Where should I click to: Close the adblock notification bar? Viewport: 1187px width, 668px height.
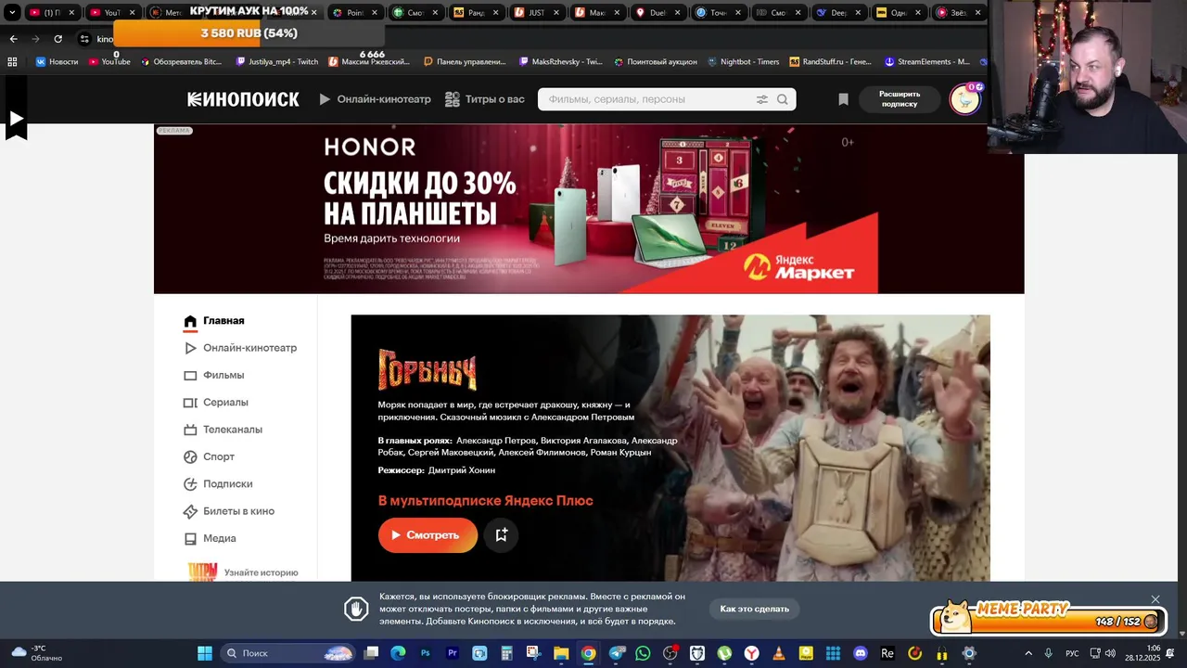[1155, 599]
